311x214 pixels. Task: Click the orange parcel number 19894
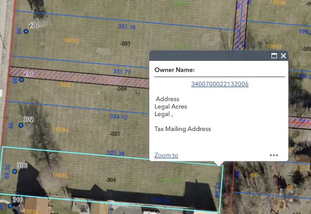60,130
